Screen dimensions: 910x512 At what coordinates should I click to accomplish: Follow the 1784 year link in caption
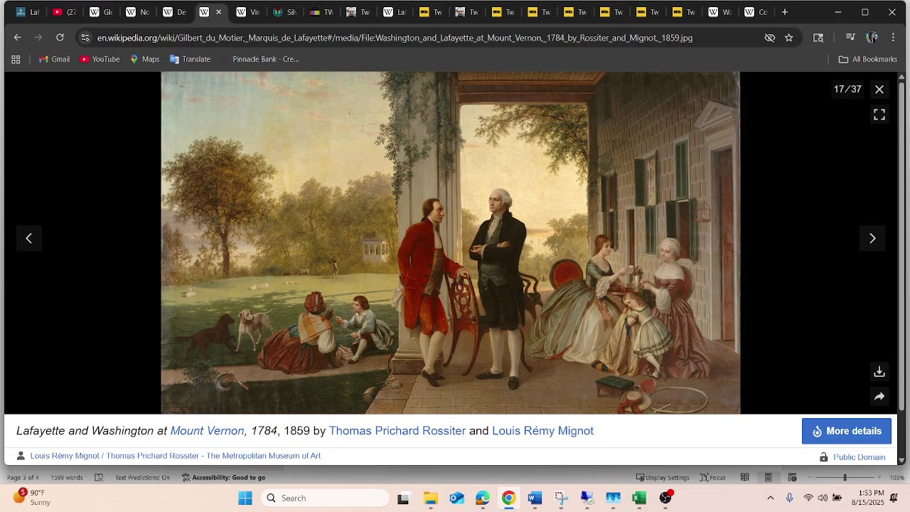point(264,431)
